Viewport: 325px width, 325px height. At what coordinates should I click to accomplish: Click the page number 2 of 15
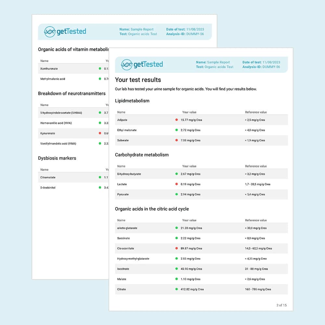coord(281,305)
